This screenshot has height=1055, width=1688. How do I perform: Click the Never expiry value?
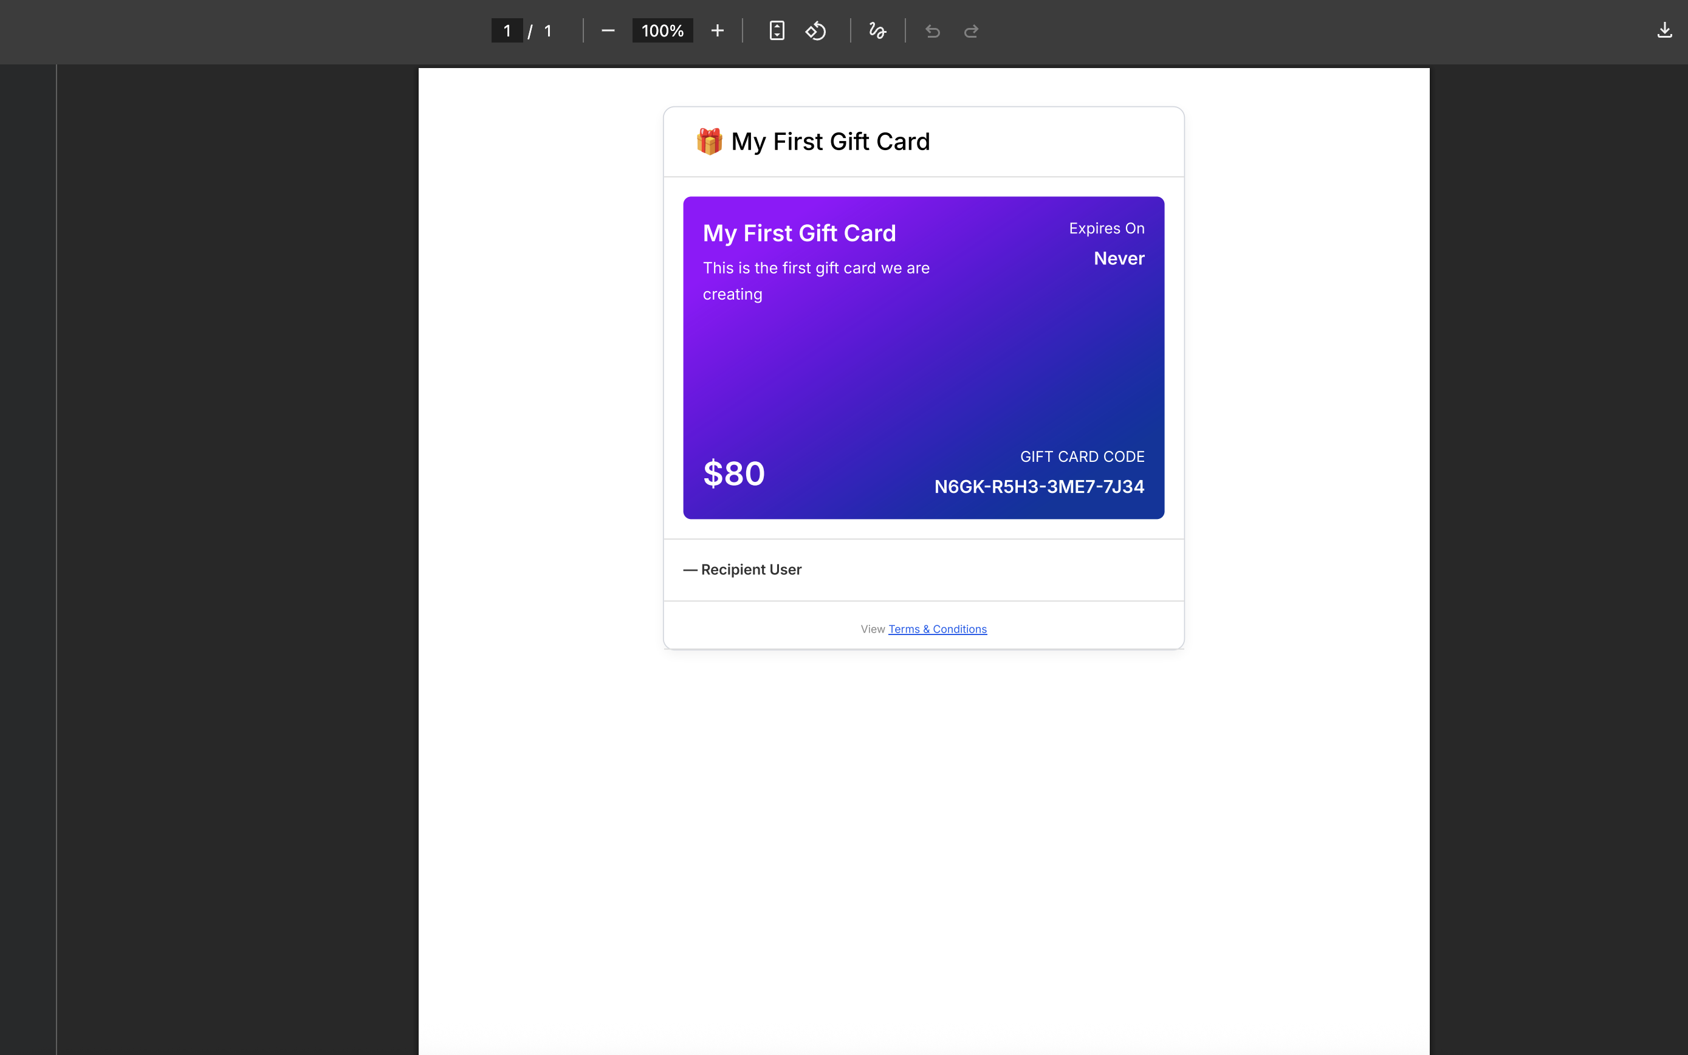click(x=1119, y=258)
